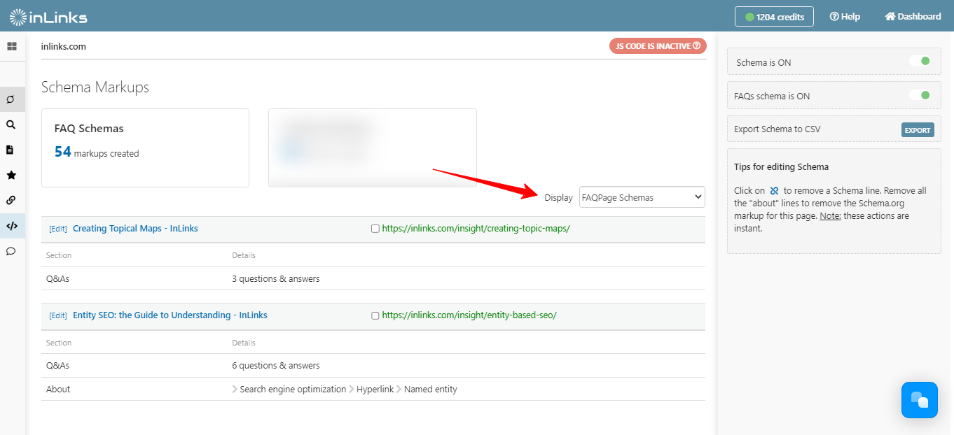
Task: Open the creating-topic-maps URL link
Action: [476, 229]
